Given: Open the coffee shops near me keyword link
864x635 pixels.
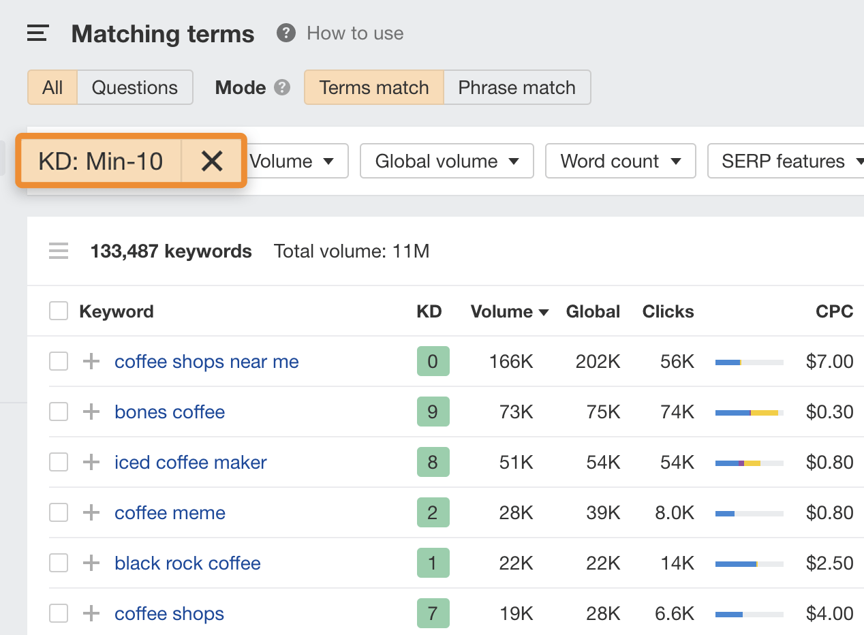Looking at the screenshot, I should point(206,362).
